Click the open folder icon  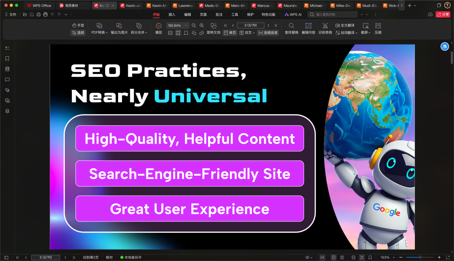pyautogui.click(x=25, y=14)
